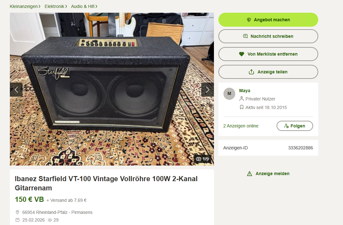Open the Elektronik breadcrumb category
343x225 pixels.
[56, 6]
